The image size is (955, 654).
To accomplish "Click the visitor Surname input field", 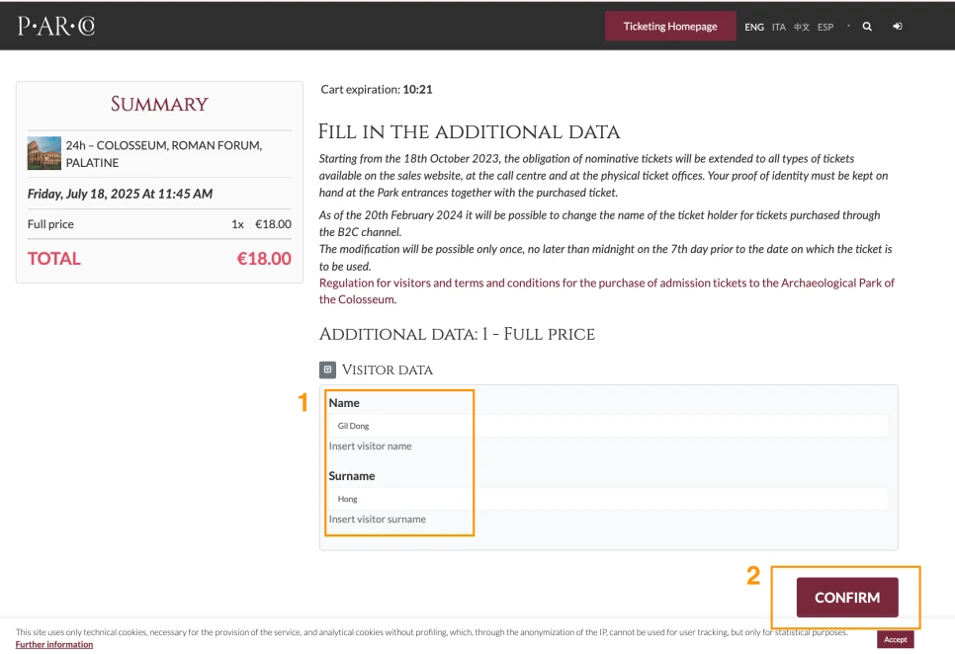I will (607, 499).
